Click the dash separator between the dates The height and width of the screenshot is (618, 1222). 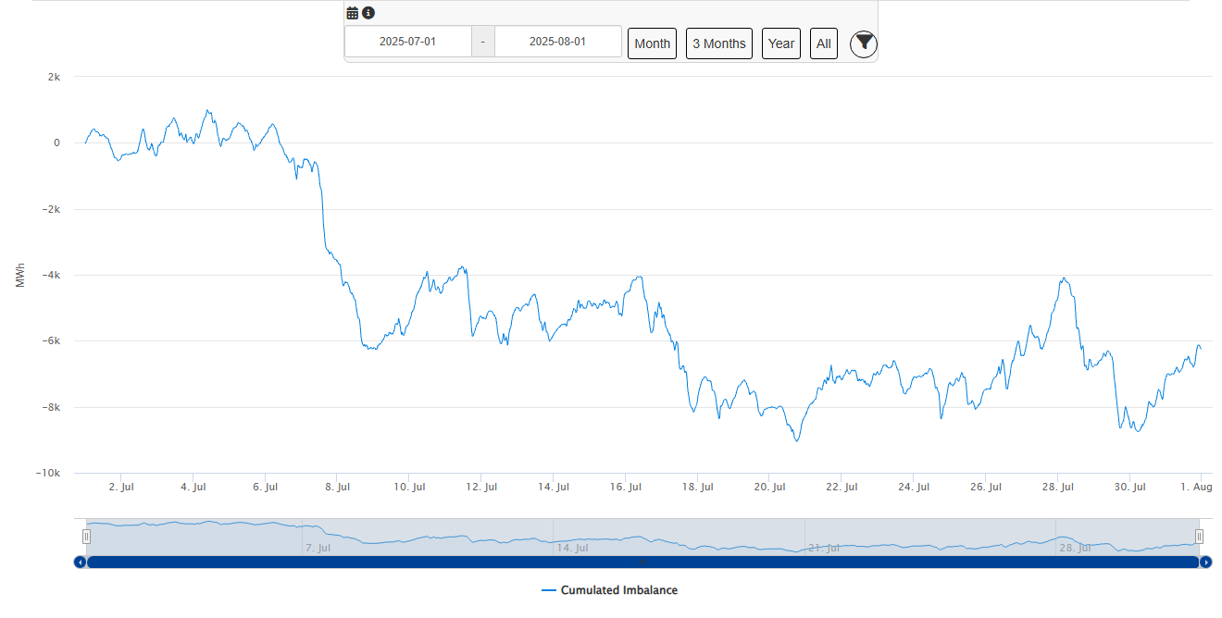tap(482, 42)
